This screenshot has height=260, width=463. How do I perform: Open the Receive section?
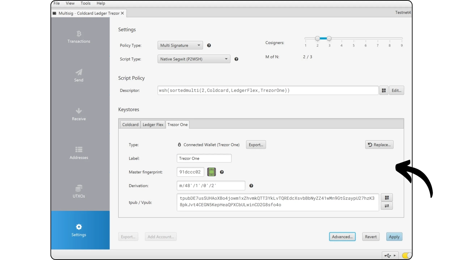click(79, 114)
